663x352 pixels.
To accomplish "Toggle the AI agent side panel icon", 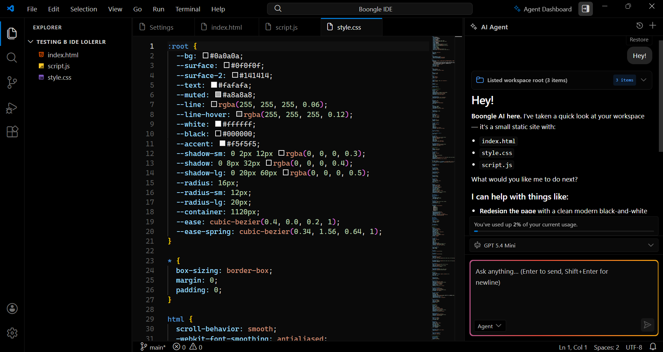I will (586, 9).
